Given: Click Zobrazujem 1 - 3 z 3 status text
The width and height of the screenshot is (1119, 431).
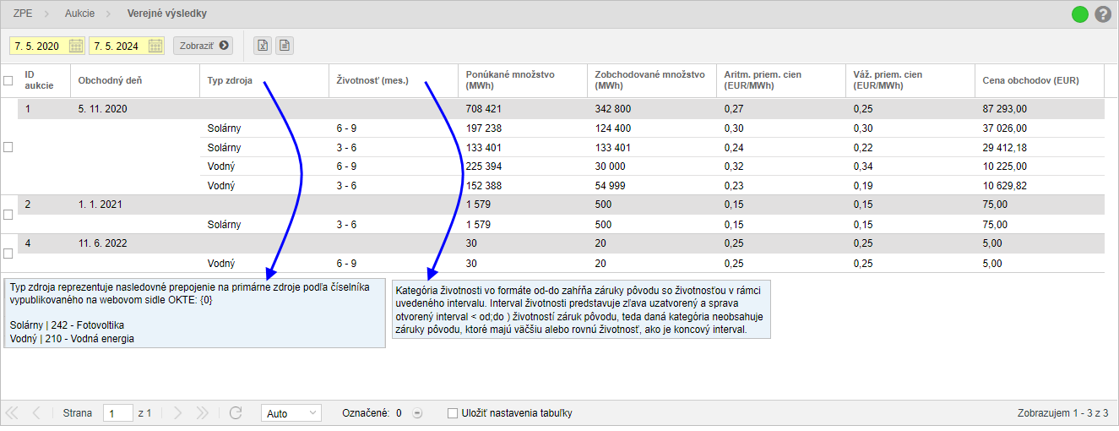Looking at the screenshot, I should pos(1063,413).
